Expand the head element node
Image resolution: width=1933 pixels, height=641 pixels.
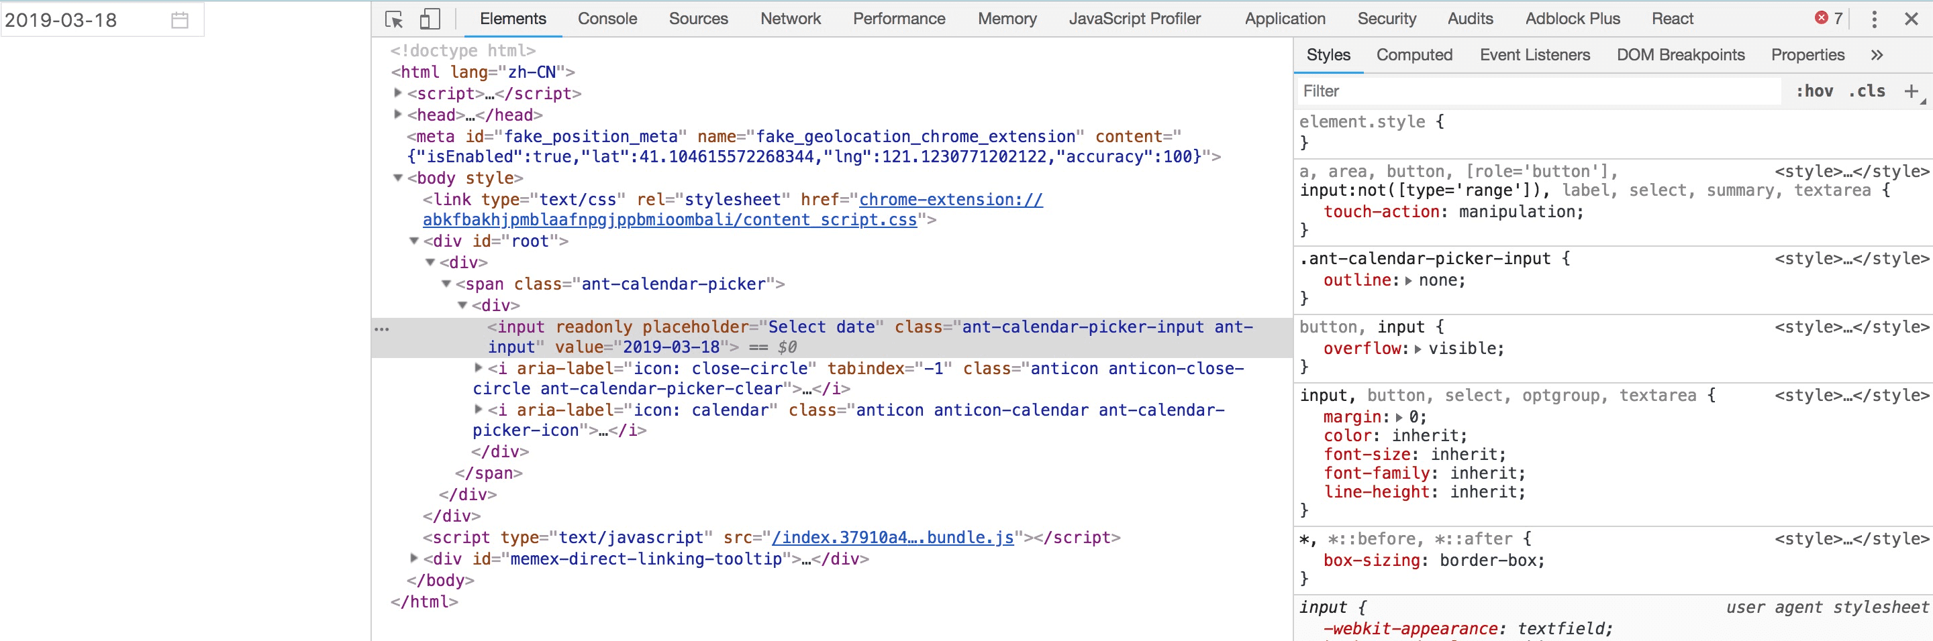(398, 115)
